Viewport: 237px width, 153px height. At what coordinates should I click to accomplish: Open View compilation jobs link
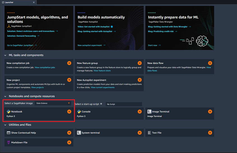click(x=45, y=68)
